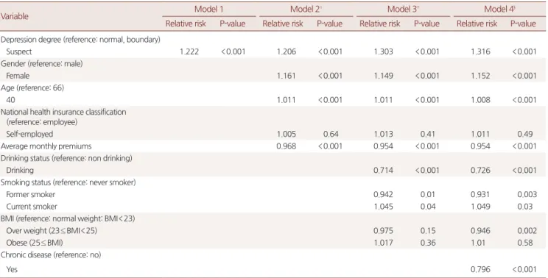This screenshot has height=278, width=548.
Task: Click the 'Variable' column header
Action: [x=15, y=16]
